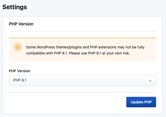Click the Update PHP button

(141, 102)
